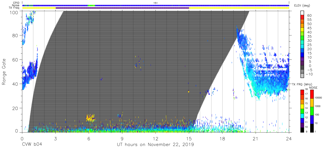The image size is (325, 150).
Task: Click the '45' label on the ELEV colorbar
Action: (x=309, y=28)
